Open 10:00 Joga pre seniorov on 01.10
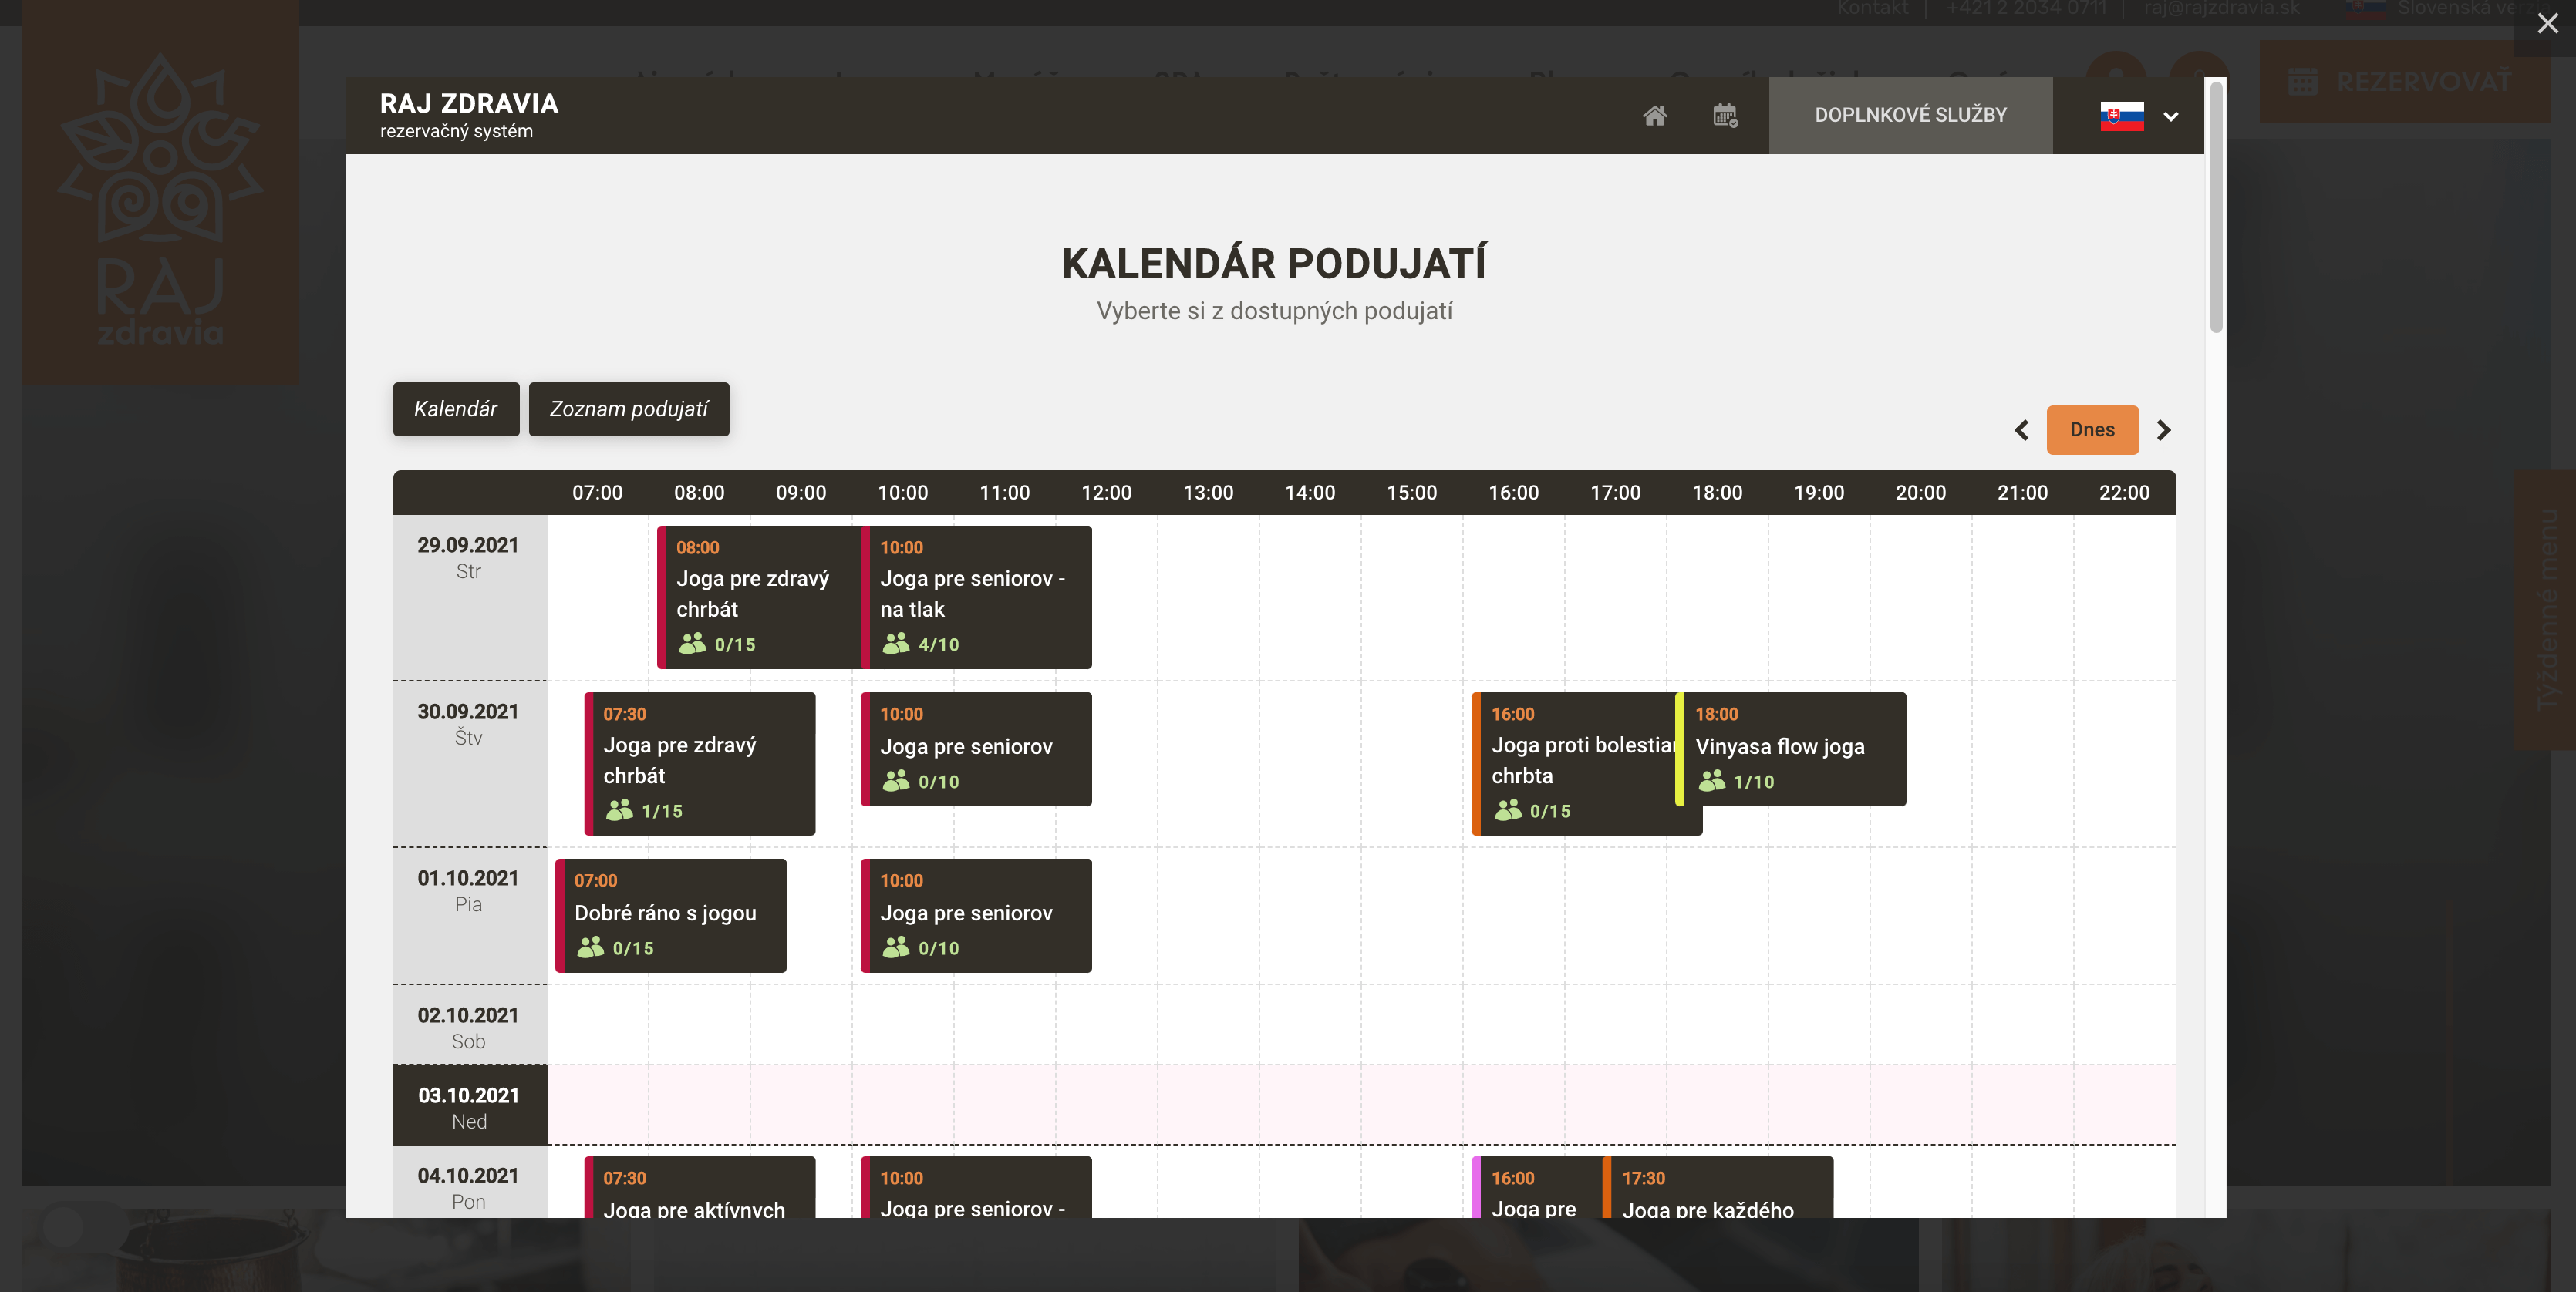Screen dimensions: 2576x1292 coord(976,915)
